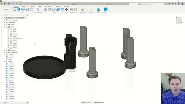This screenshot has width=185, height=104.
Task: Click the ViewCube front face
Action: coord(179,21)
